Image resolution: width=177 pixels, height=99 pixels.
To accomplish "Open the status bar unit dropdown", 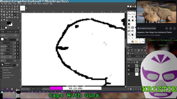I will click(33, 89).
